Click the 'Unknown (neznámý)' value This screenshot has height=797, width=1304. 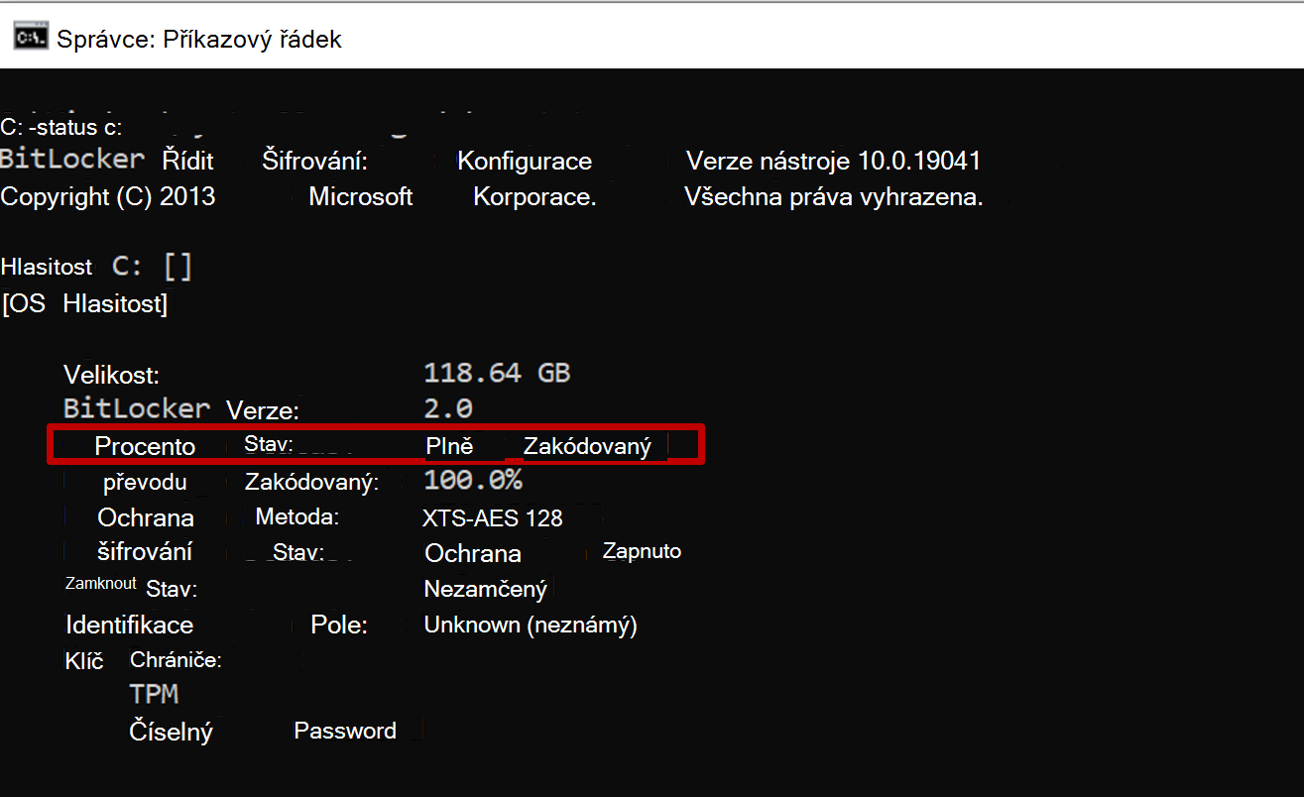[531, 626]
